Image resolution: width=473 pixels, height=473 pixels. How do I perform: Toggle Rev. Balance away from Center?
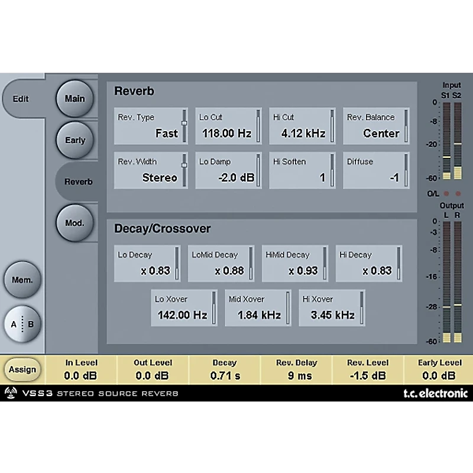point(377,126)
